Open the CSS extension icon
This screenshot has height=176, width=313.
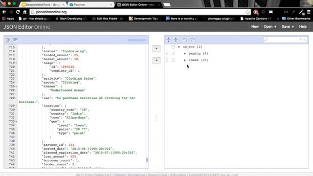pyautogui.click(x=286, y=12)
